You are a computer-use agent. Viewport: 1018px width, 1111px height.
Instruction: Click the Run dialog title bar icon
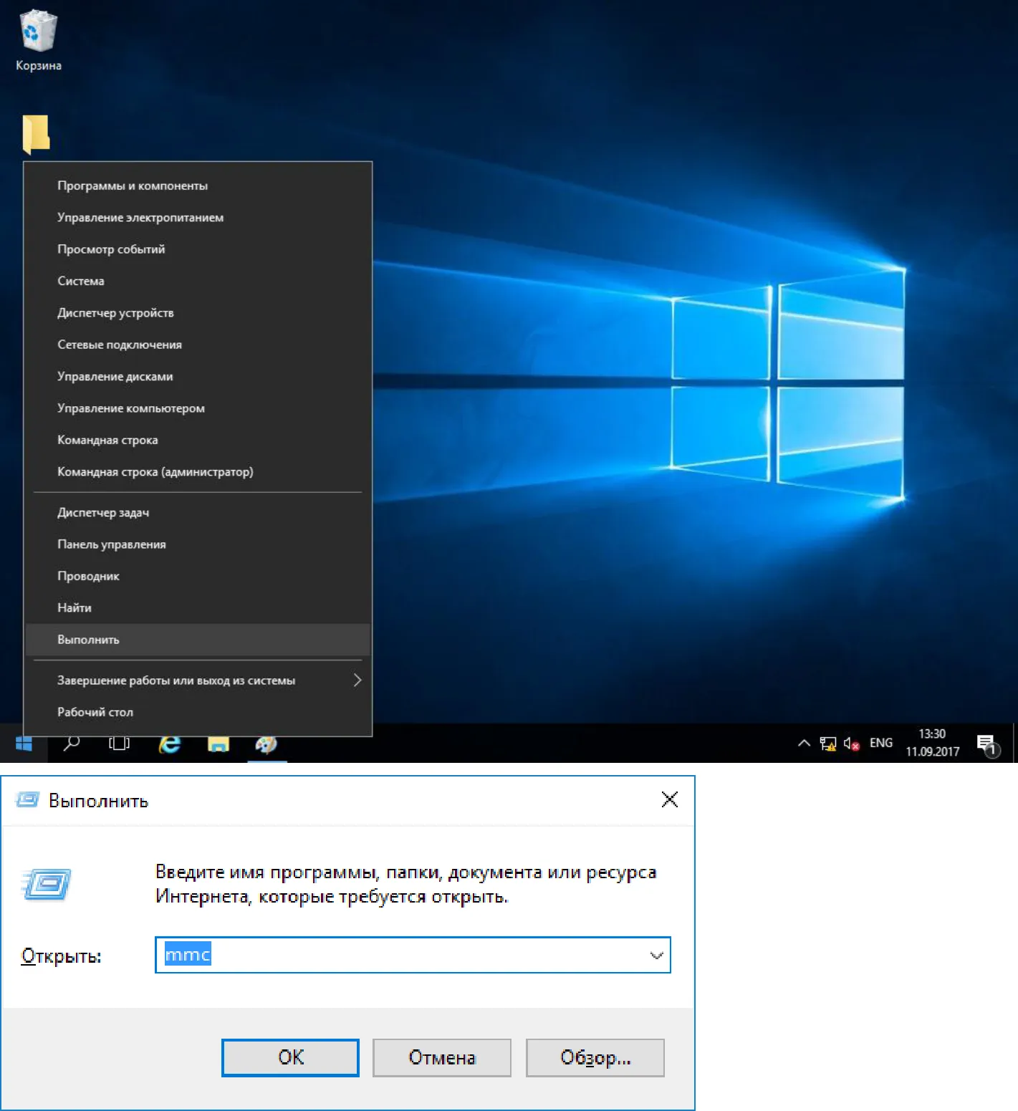pyautogui.click(x=27, y=799)
